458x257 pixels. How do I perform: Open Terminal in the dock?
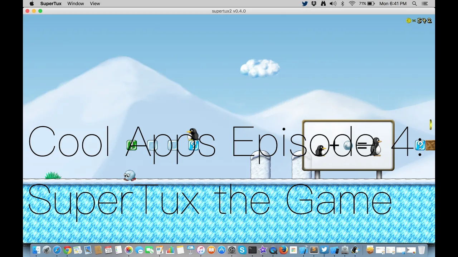pos(252,250)
